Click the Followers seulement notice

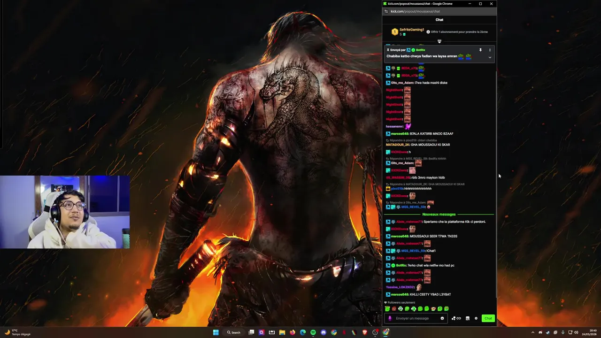(400, 302)
